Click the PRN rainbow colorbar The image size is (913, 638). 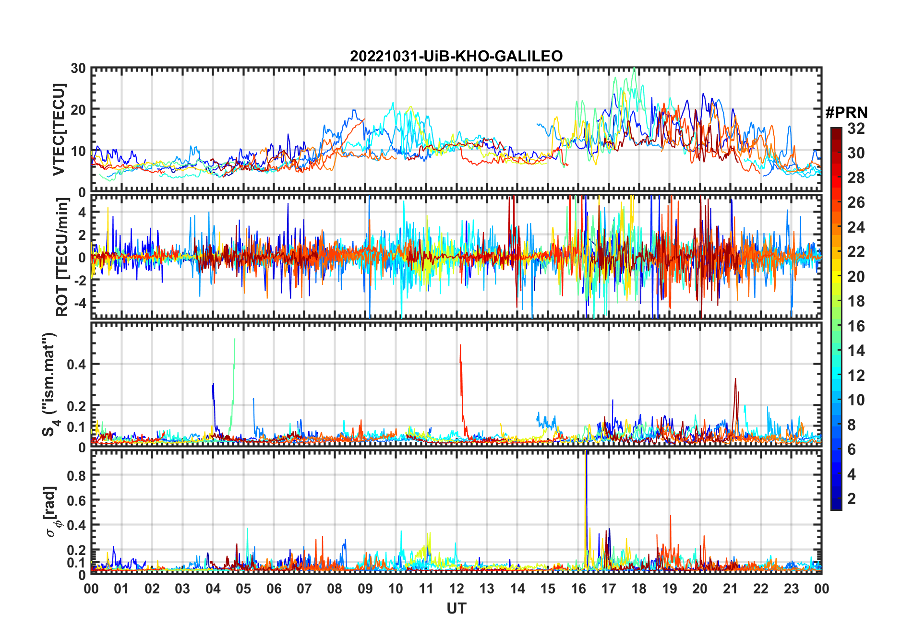[x=836, y=319]
